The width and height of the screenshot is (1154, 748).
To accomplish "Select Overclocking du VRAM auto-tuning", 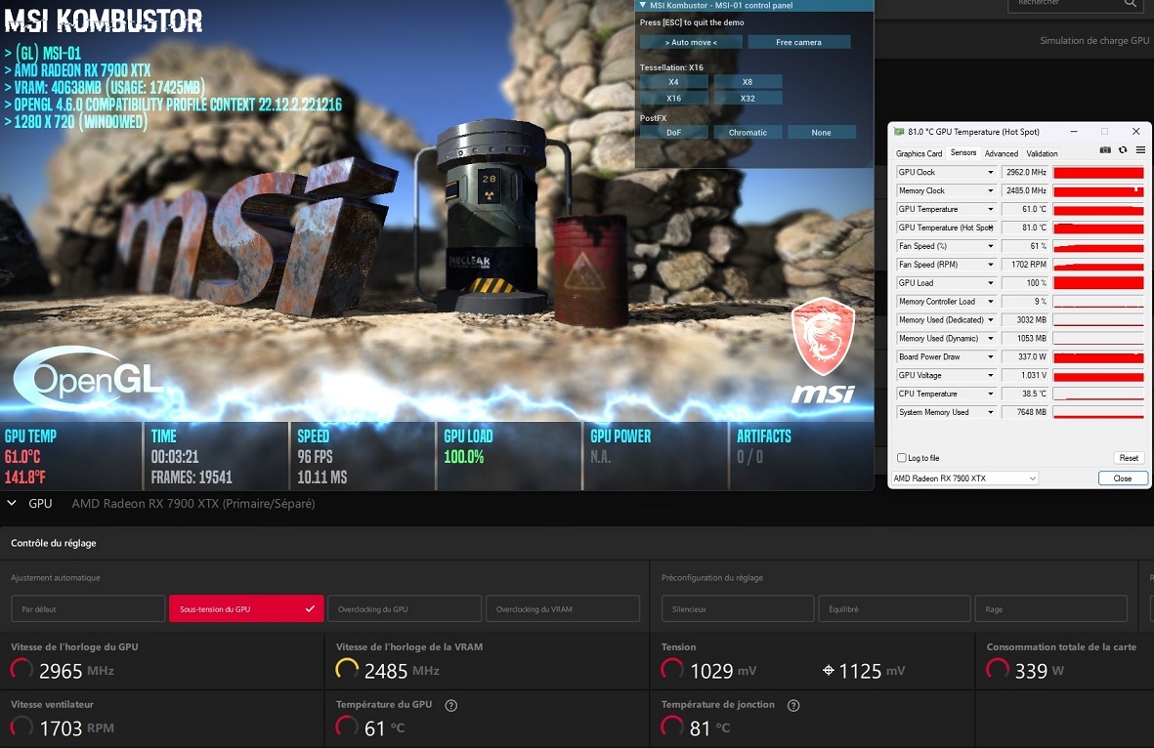I will tap(562, 609).
